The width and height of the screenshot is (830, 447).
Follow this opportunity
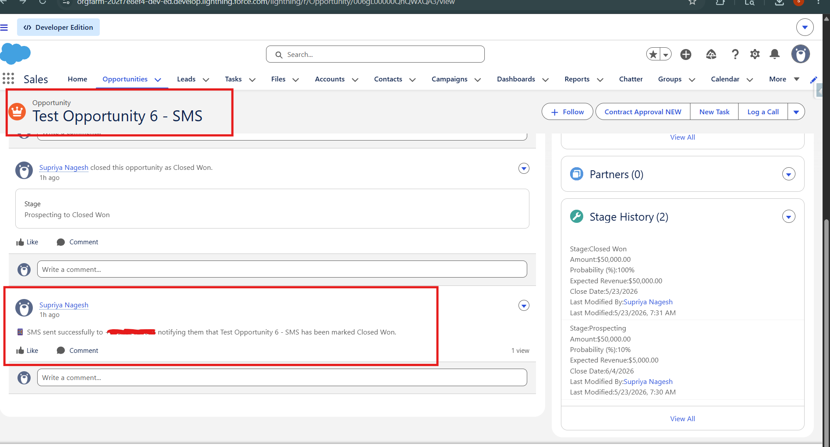click(x=567, y=112)
